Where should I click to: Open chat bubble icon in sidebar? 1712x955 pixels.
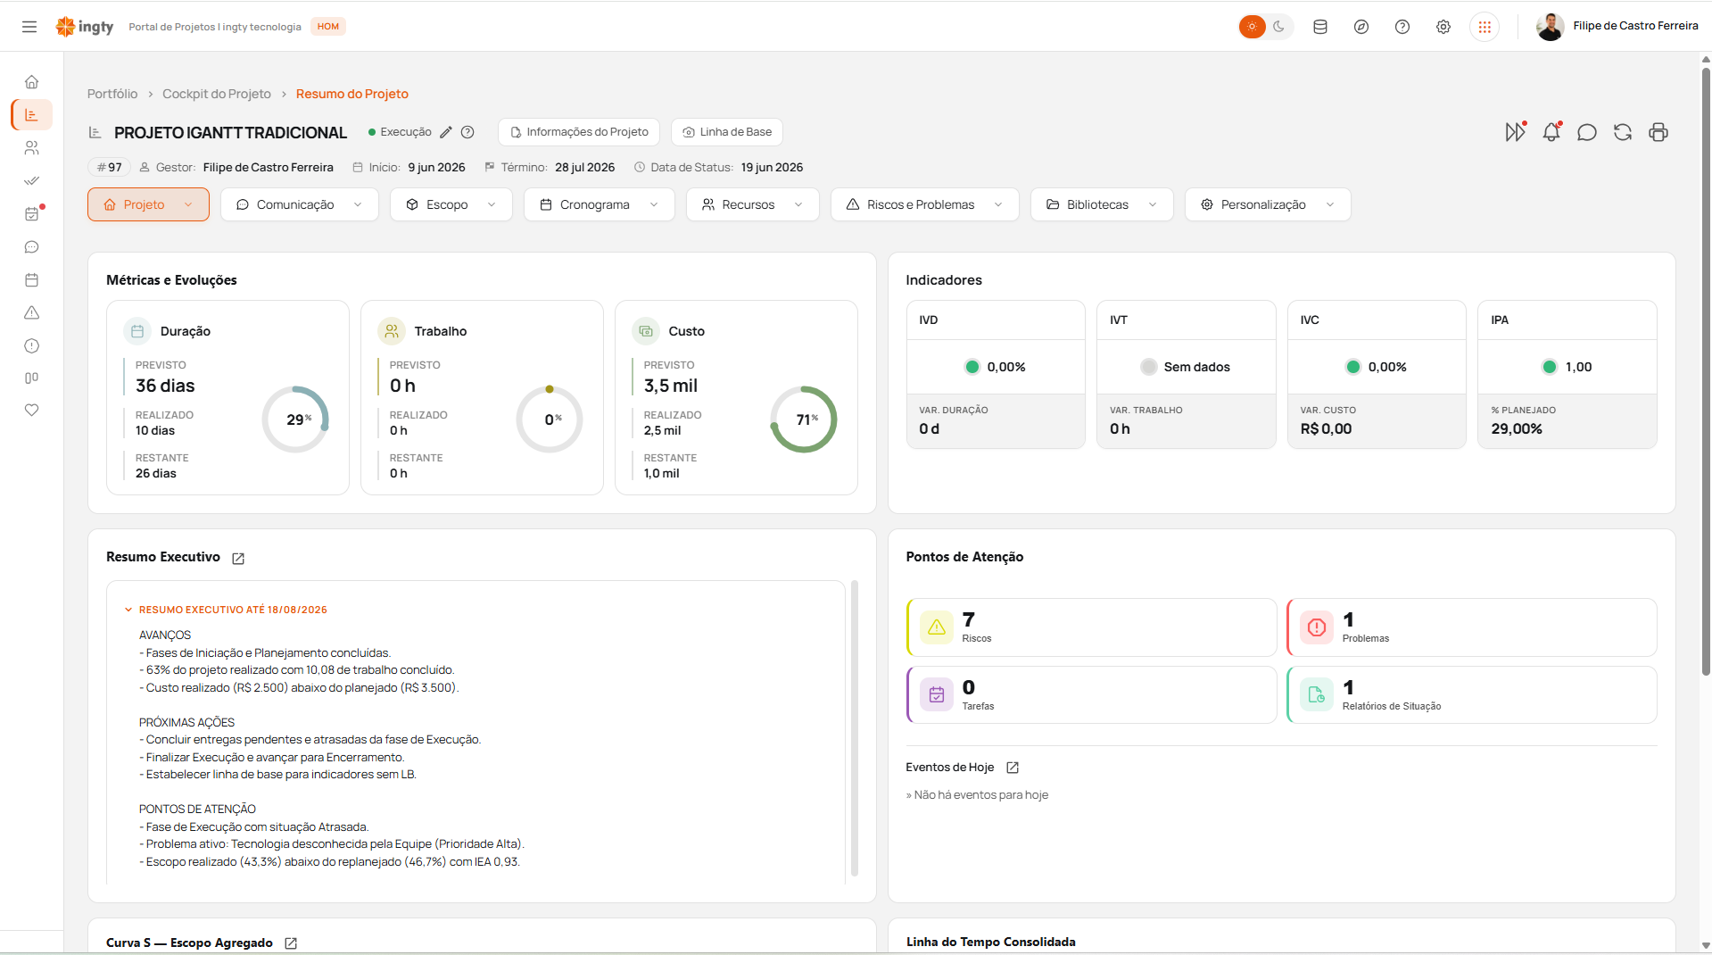[32, 247]
